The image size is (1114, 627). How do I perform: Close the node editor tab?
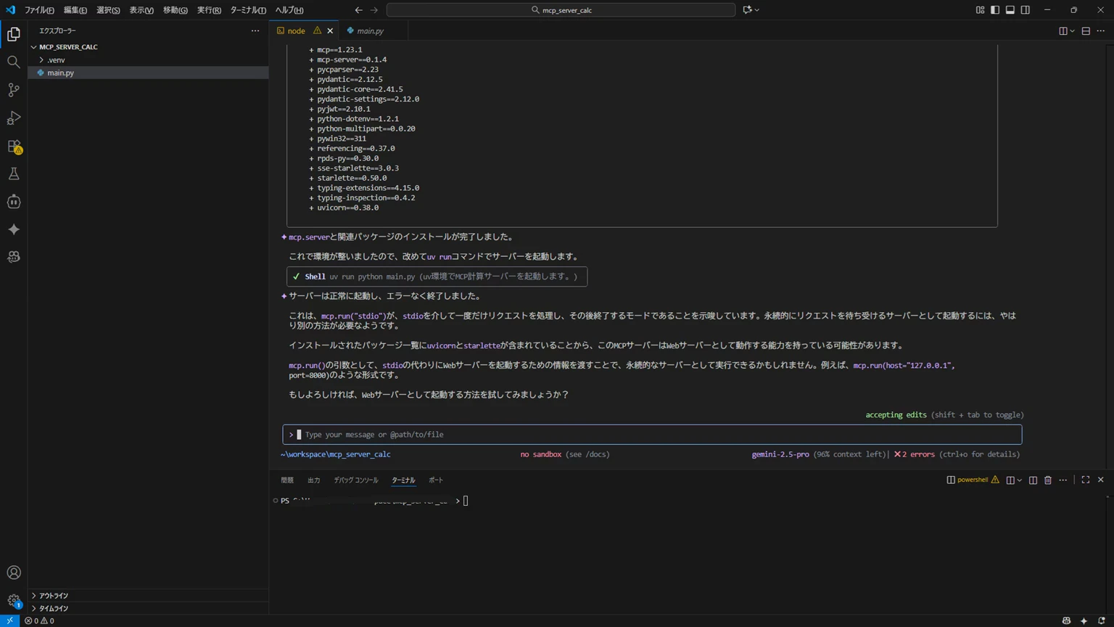tap(330, 30)
